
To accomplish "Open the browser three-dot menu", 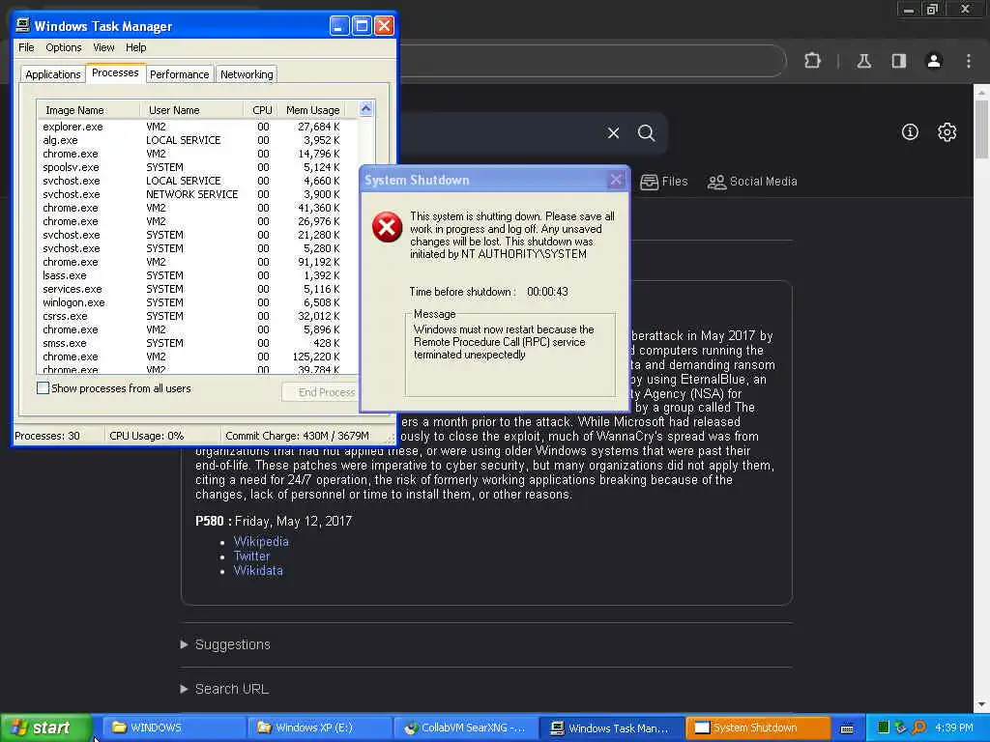I will tap(969, 61).
